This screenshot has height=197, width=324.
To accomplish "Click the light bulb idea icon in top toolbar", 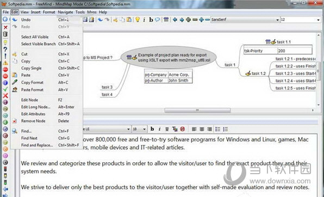I will pos(138,20).
